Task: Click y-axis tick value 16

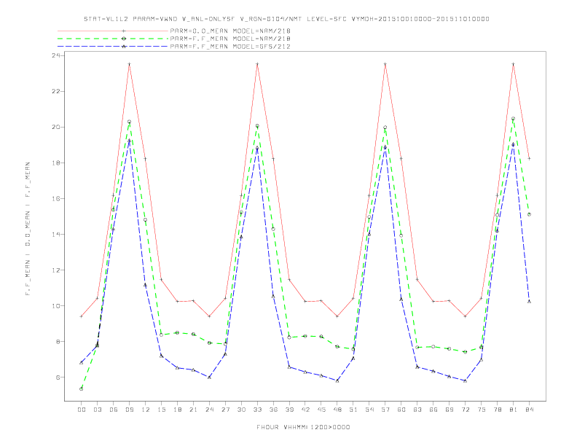Action: click(x=56, y=198)
